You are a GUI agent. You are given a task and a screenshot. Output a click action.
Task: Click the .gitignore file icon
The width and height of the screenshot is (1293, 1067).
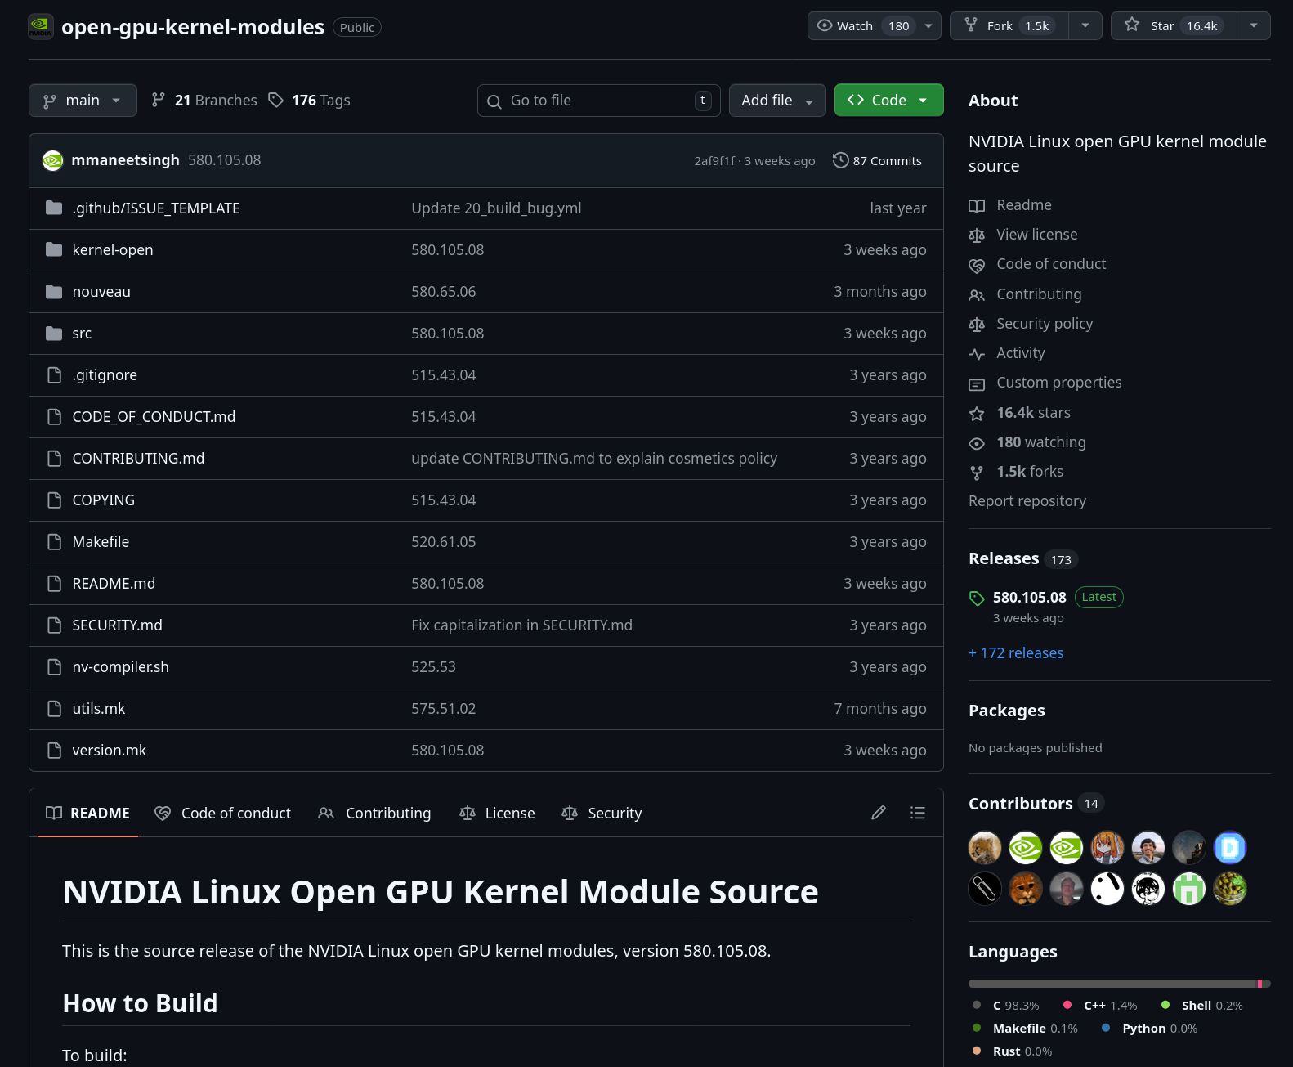click(x=54, y=374)
